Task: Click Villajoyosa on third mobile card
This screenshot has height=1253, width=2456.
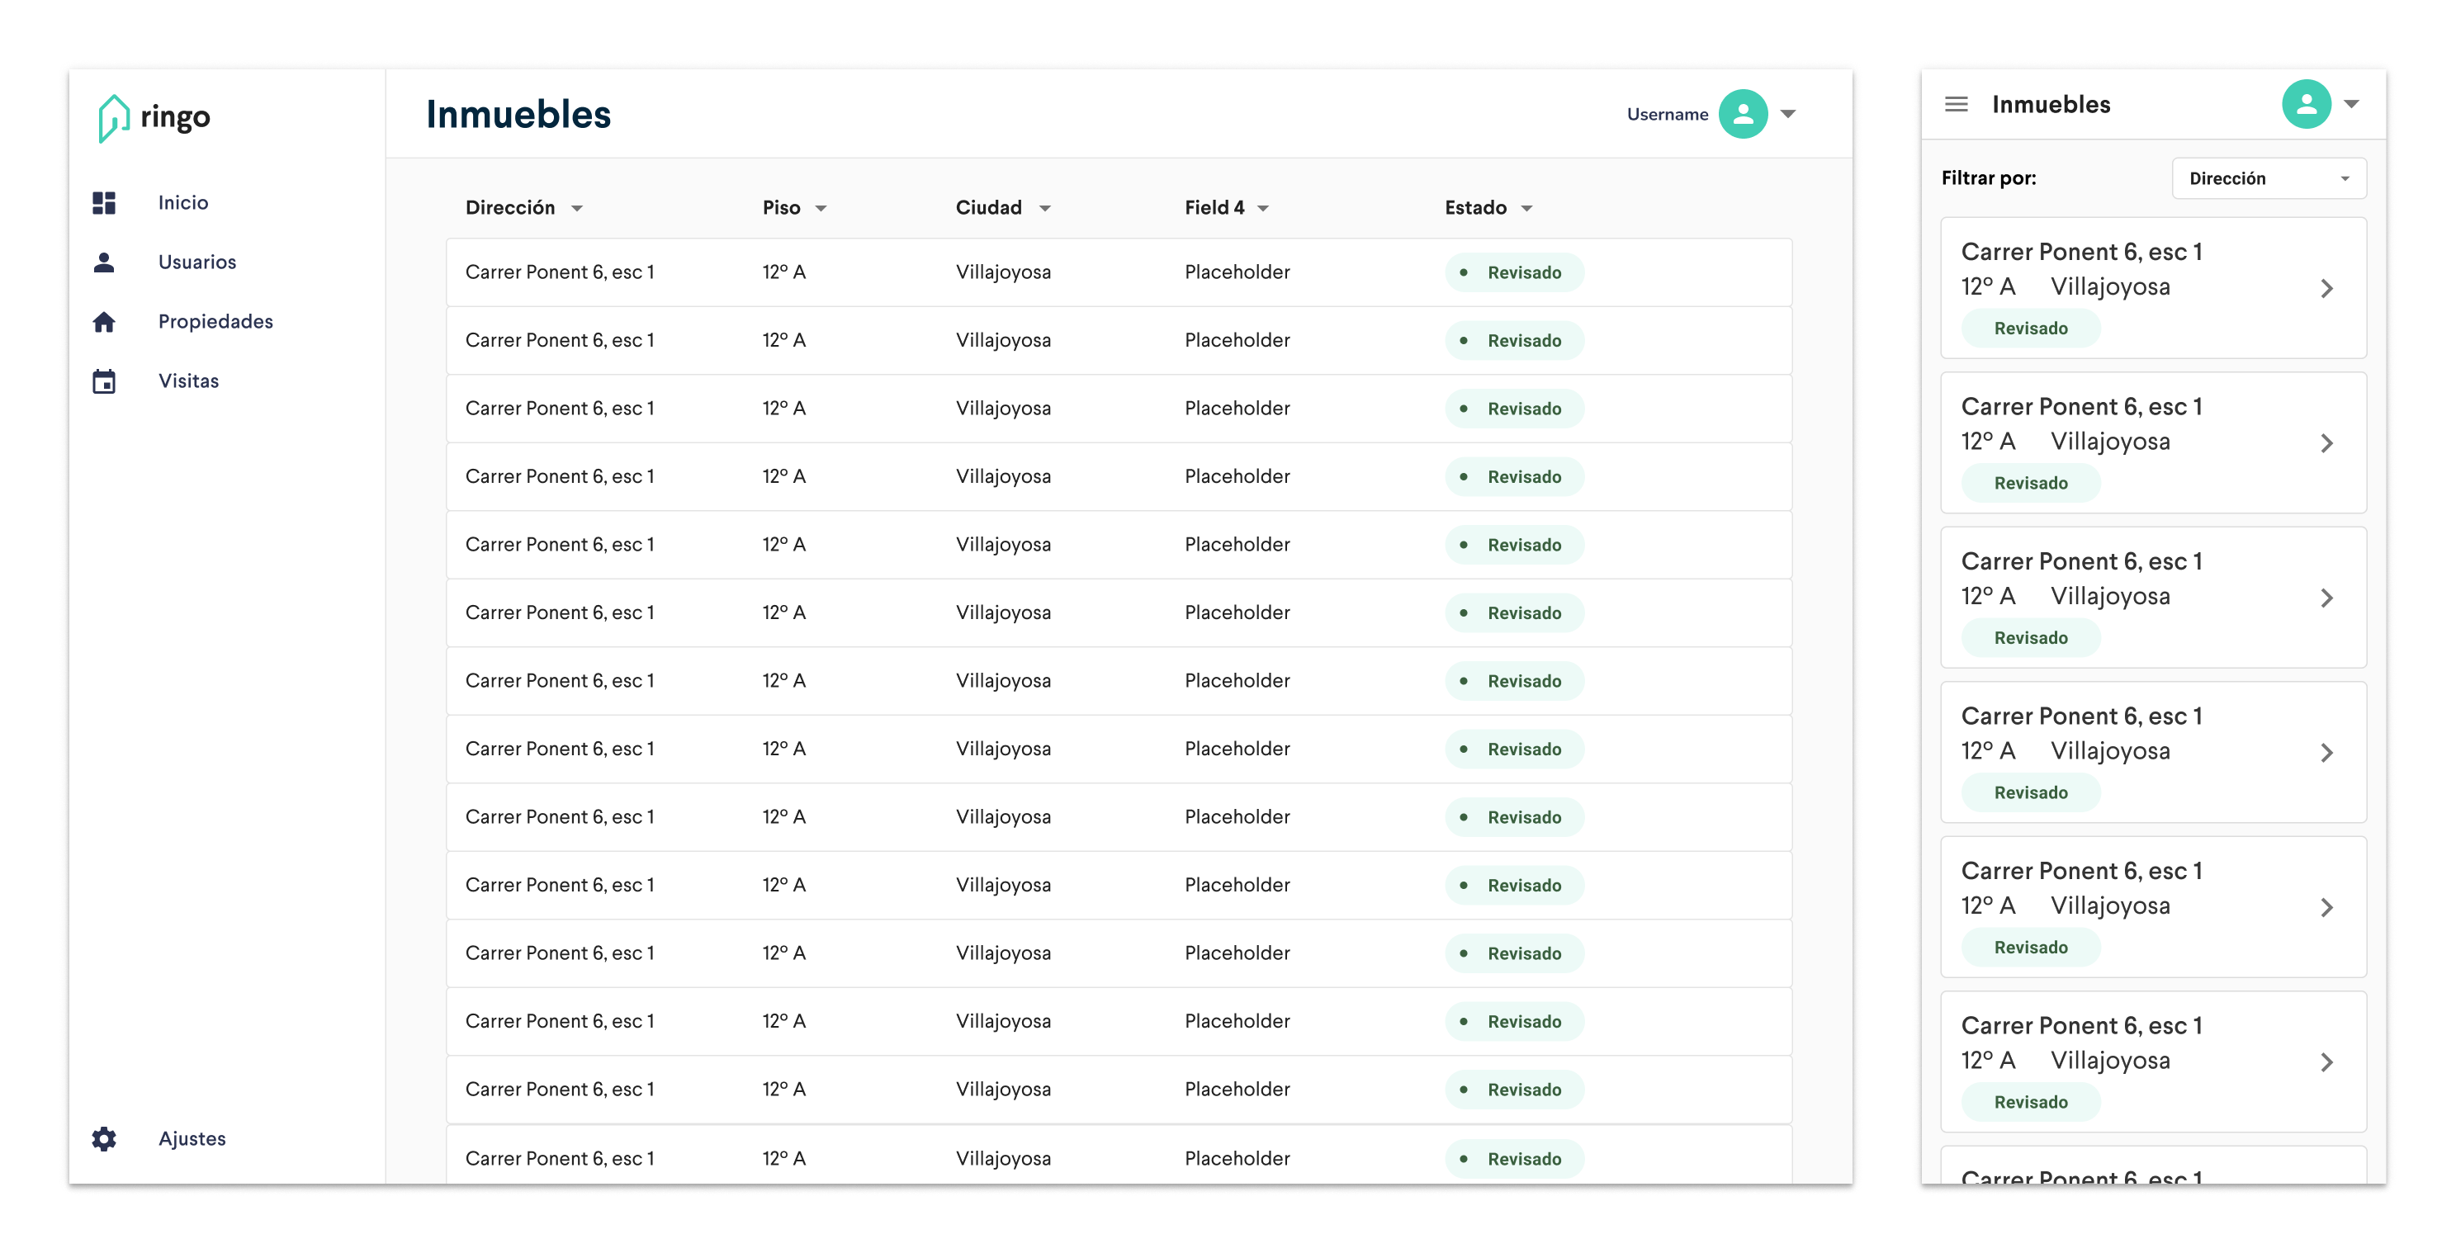Action: (2110, 597)
